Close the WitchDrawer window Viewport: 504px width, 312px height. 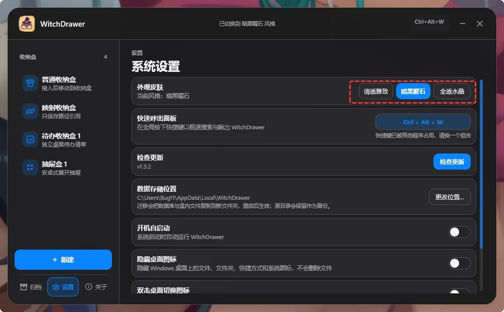(480, 24)
